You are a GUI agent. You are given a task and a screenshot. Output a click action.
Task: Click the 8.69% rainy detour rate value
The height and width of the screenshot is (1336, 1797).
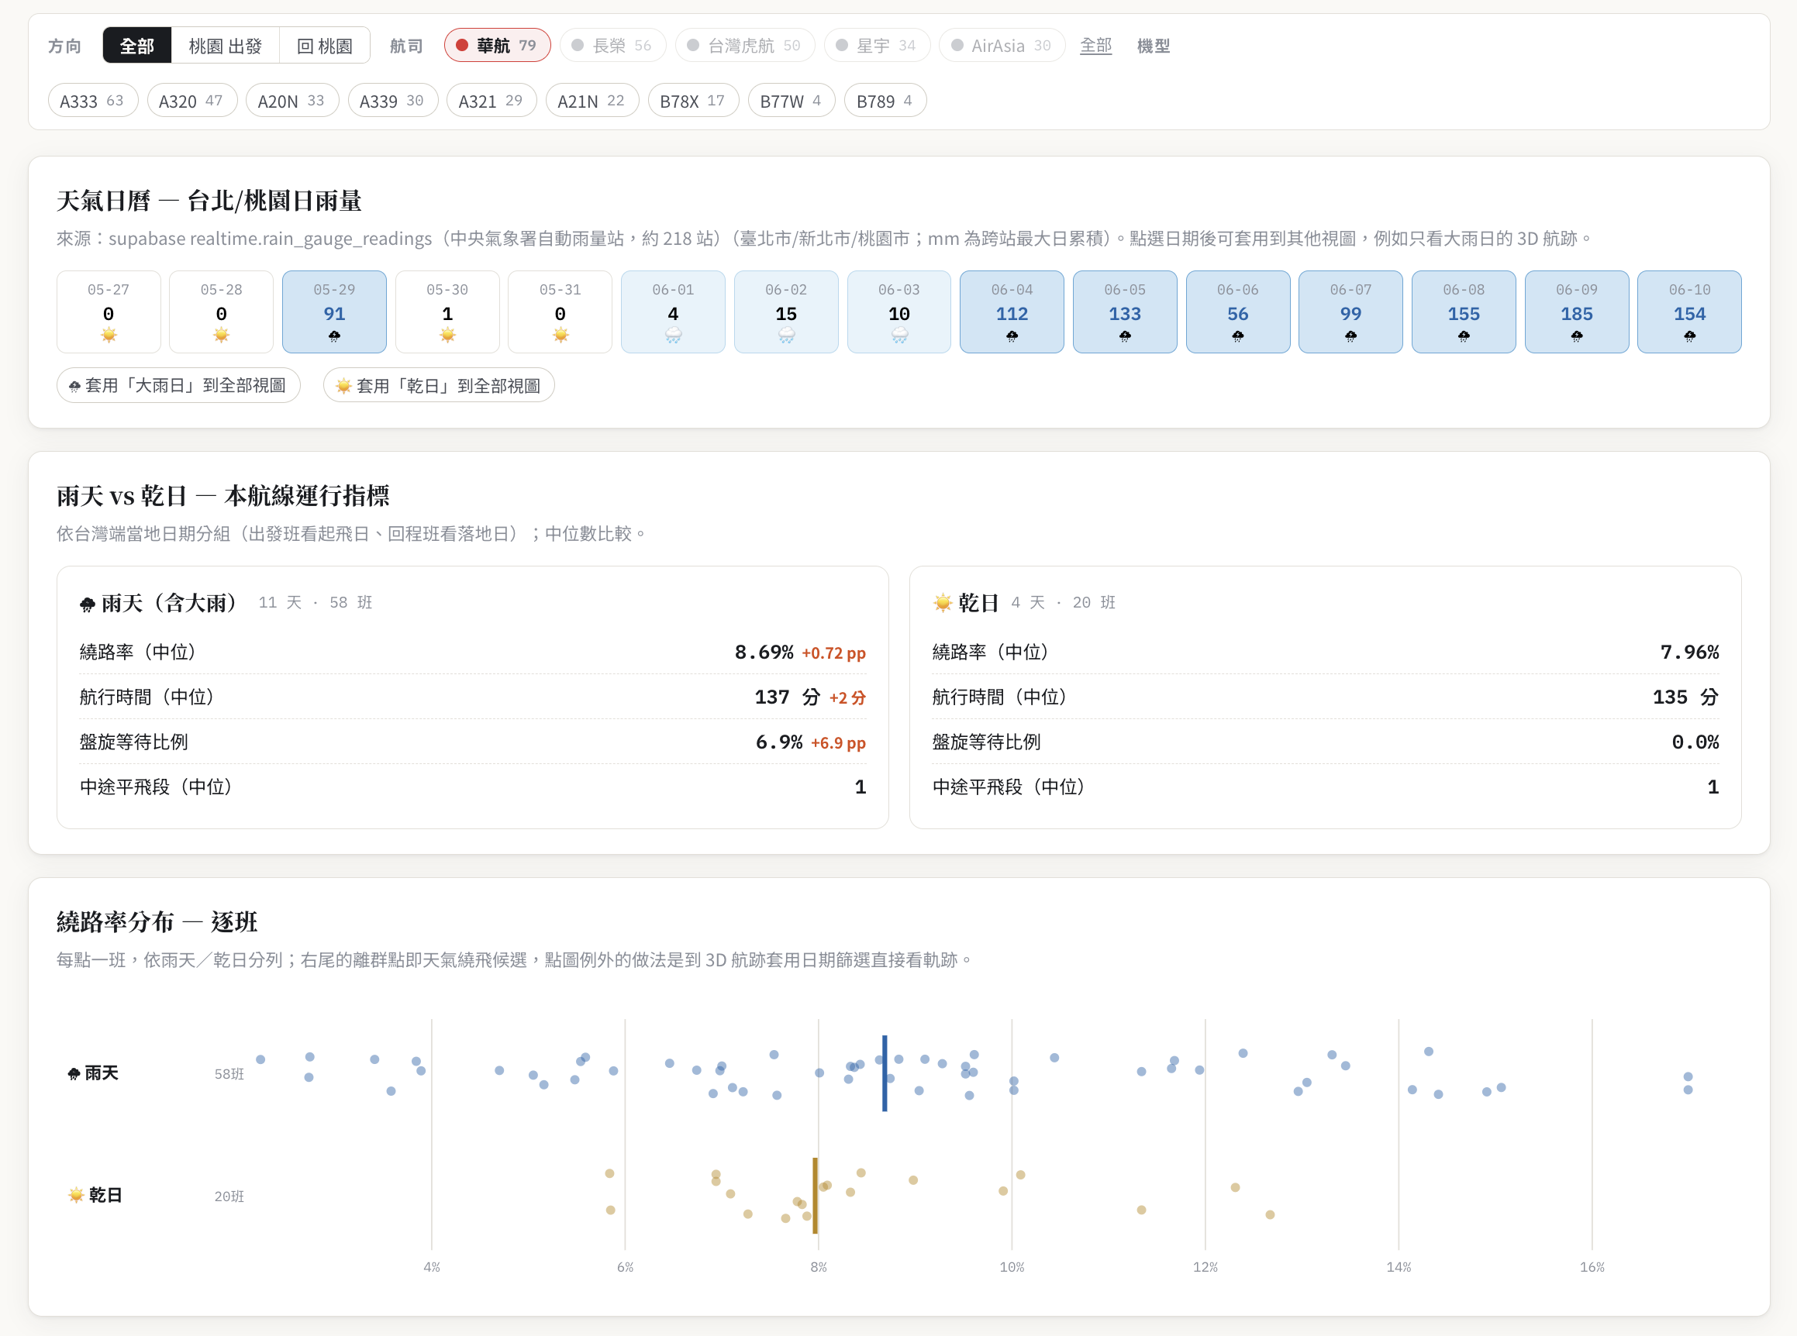tap(764, 652)
